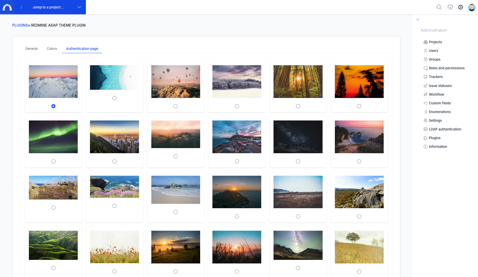Open the search magnifier icon
This screenshot has height=277, width=478.
pos(439,7)
